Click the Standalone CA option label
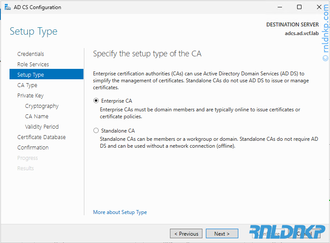 click(118, 130)
